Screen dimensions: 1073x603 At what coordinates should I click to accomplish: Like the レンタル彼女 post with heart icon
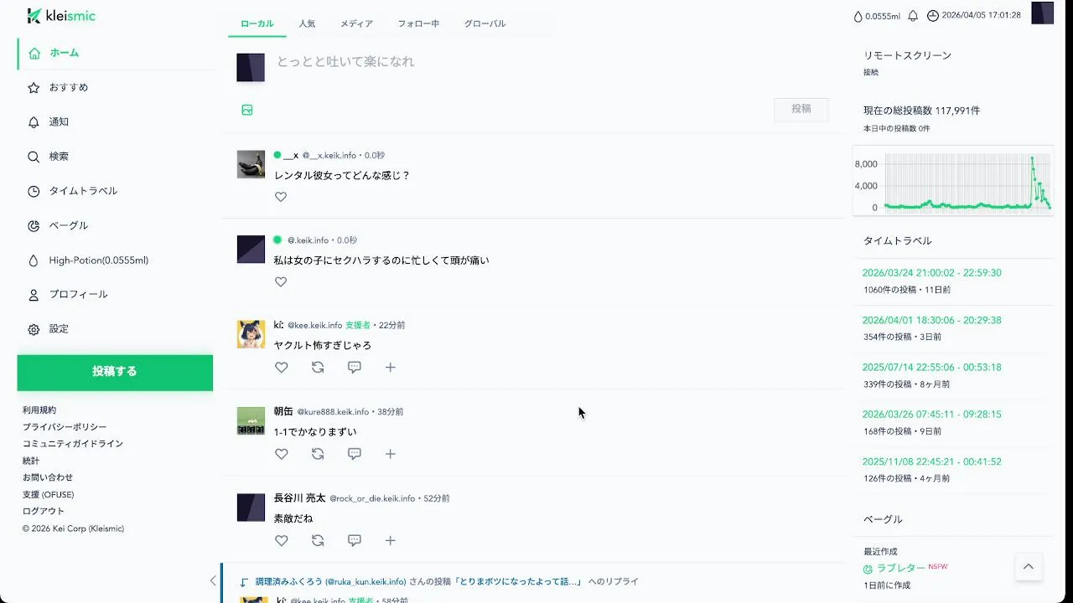pos(281,197)
